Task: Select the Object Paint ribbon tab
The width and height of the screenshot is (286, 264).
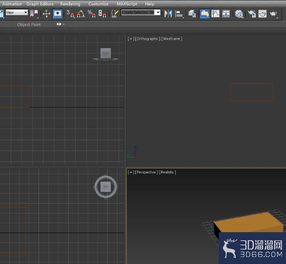Action: coord(29,25)
